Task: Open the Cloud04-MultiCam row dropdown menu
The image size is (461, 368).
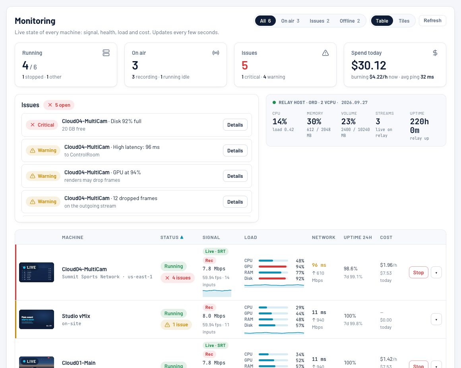Action: (x=436, y=273)
